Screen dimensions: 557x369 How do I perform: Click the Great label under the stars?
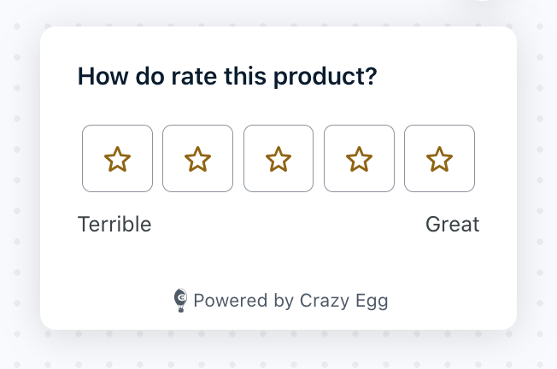click(x=453, y=224)
